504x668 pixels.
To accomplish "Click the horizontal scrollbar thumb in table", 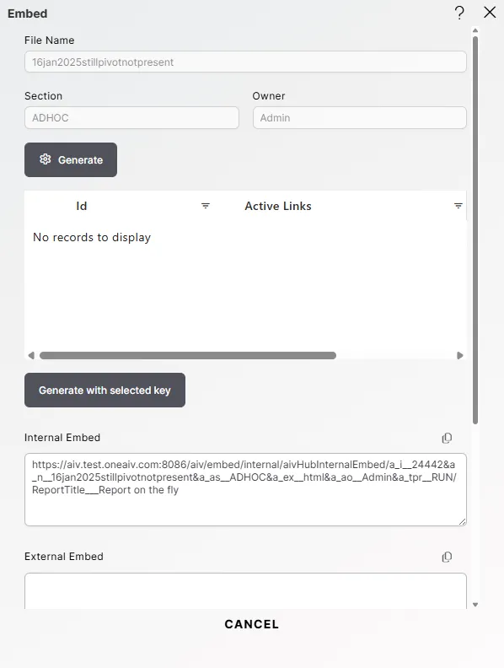I will point(188,355).
